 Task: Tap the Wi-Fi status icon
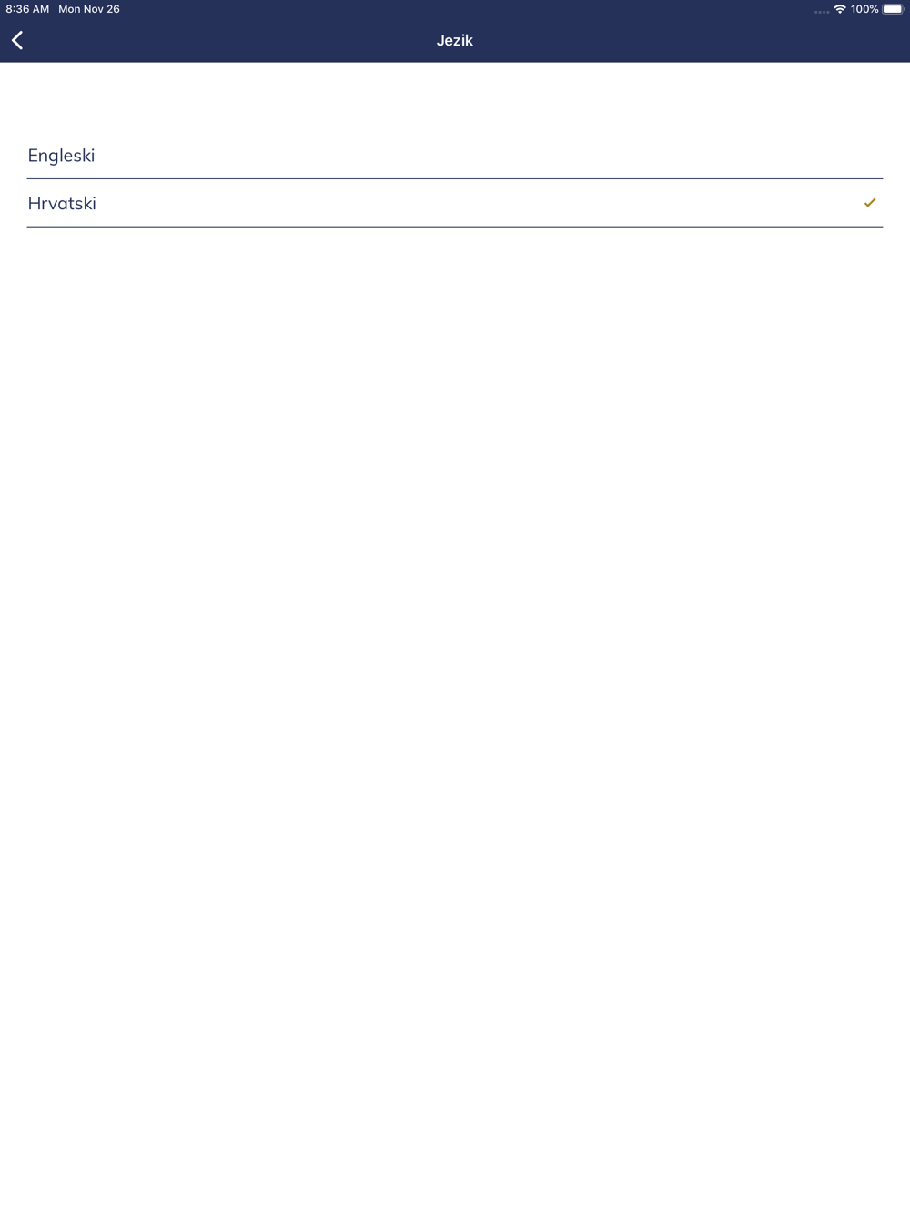(840, 9)
